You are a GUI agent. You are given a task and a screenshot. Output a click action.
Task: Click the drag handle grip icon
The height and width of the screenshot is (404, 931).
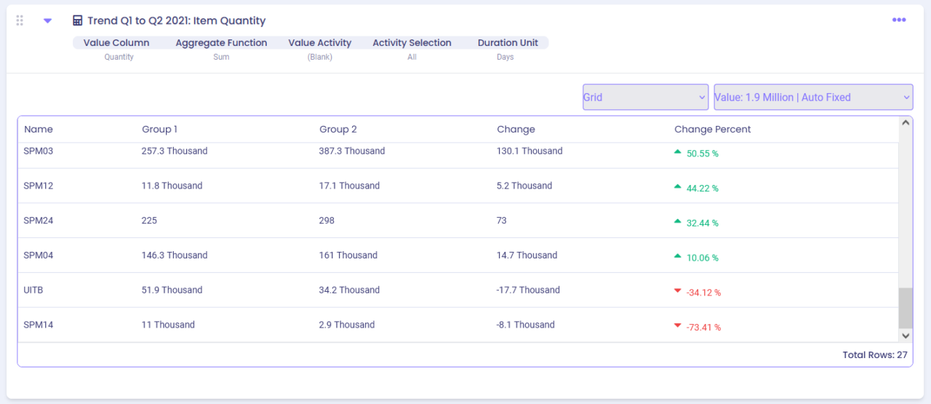20,20
